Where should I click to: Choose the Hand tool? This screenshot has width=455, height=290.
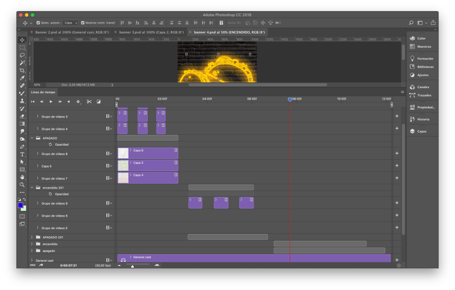point(22,177)
